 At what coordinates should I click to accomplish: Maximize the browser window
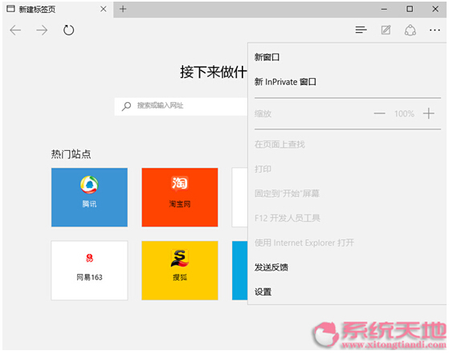[410, 9]
